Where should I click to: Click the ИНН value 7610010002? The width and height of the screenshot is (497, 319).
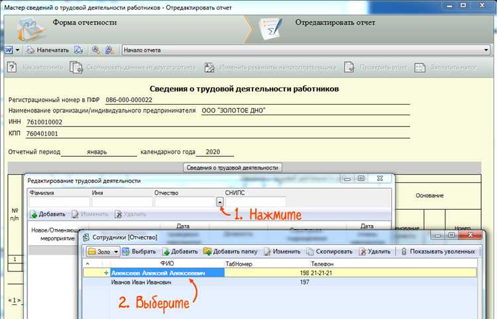tap(44, 122)
